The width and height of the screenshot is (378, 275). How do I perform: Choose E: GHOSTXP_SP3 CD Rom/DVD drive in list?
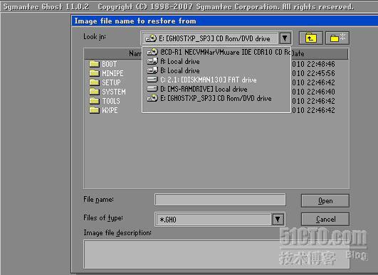click(x=216, y=98)
